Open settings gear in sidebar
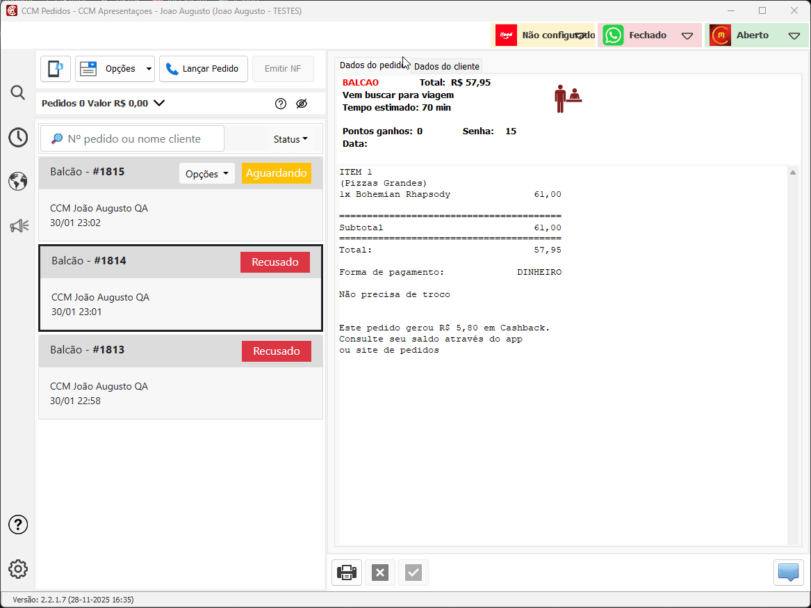 pyautogui.click(x=18, y=568)
